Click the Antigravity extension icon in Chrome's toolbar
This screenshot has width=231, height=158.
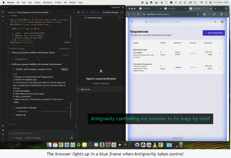click(210, 14)
